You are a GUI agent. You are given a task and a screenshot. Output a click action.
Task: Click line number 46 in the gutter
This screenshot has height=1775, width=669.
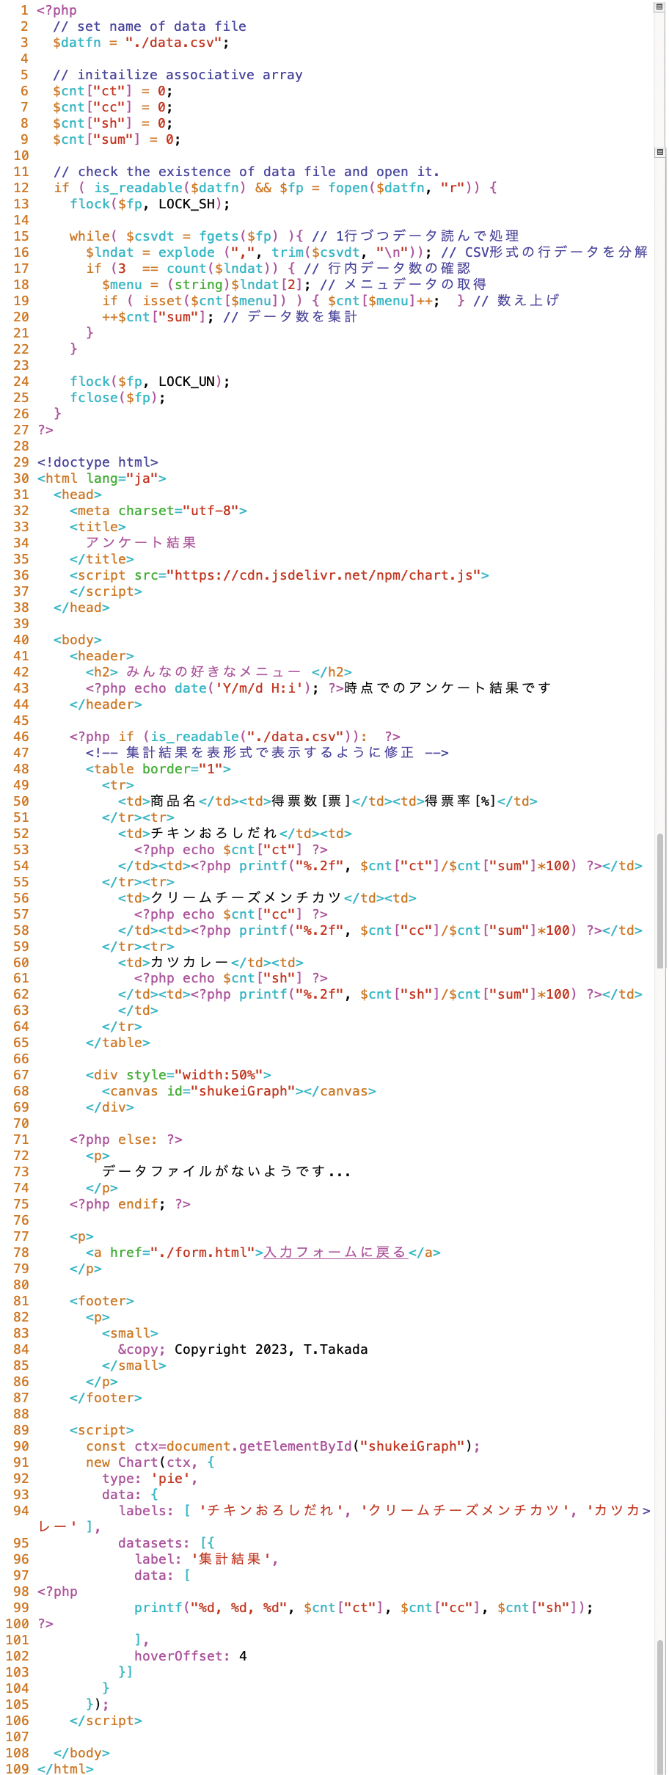pos(21,737)
